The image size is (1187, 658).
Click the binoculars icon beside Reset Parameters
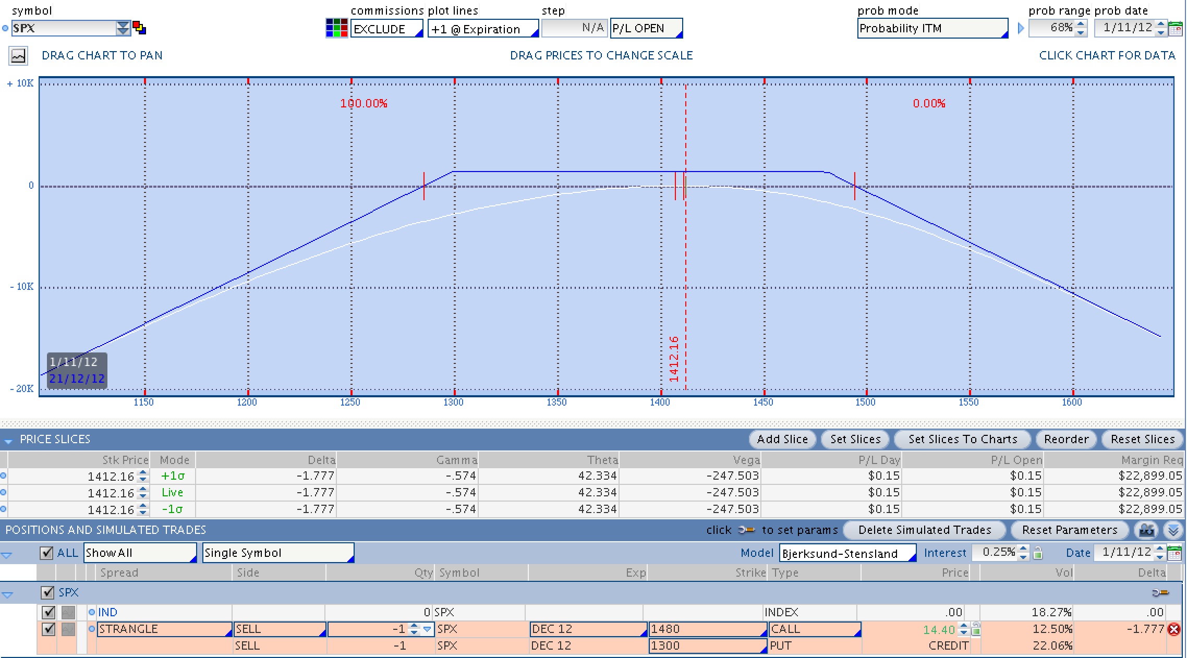click(x=1146, y=530)
